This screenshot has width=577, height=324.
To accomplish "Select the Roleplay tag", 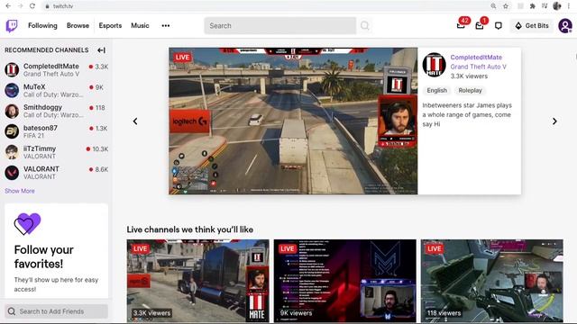I will pos(470,90).
